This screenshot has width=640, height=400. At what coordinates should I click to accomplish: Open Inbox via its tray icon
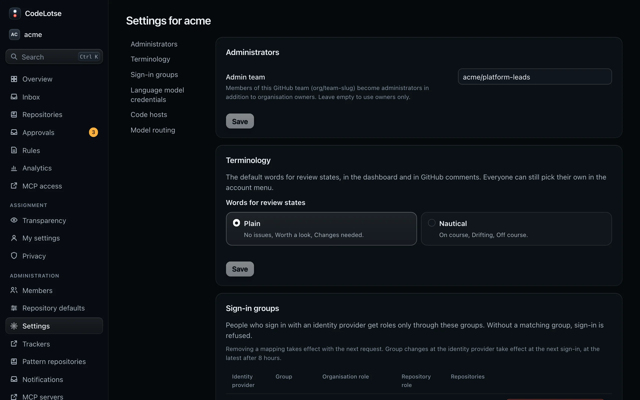click(x=14, y=97)
